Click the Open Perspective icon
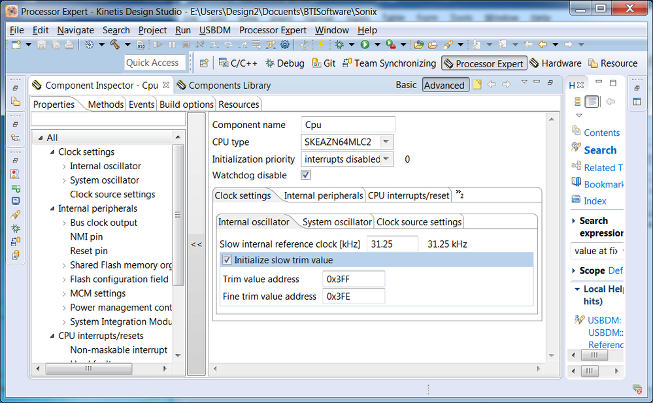 [204, 63]
